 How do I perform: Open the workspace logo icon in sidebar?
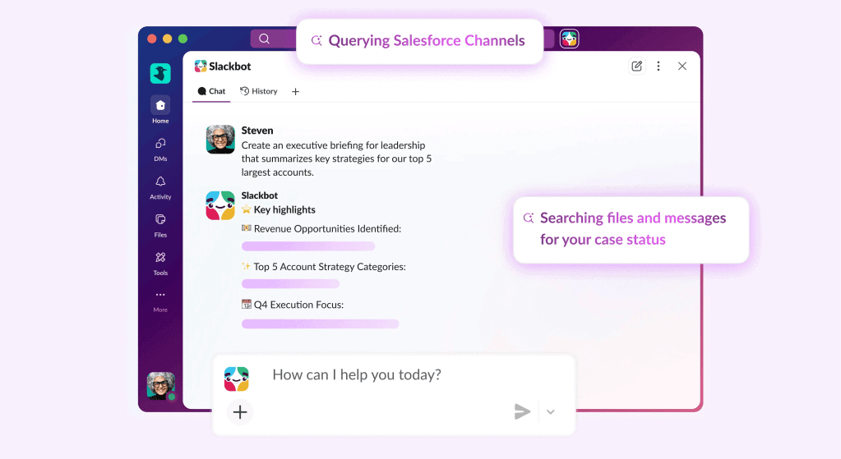(x=160, y=73)
